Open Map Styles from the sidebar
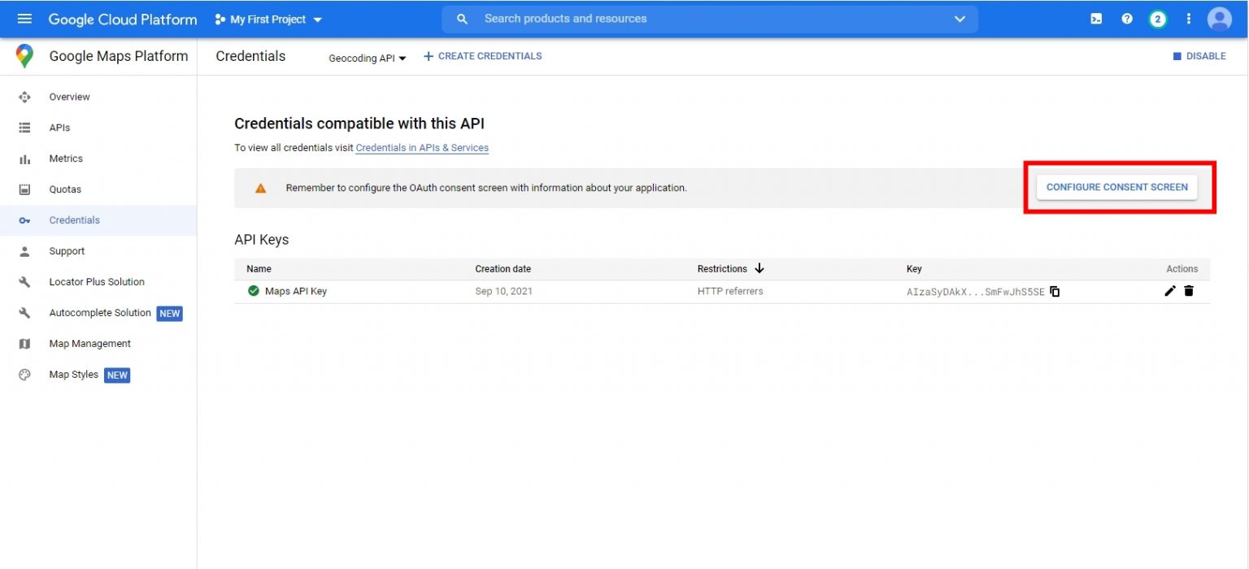Screen dimensions: 1249x569 click(73, 374)
